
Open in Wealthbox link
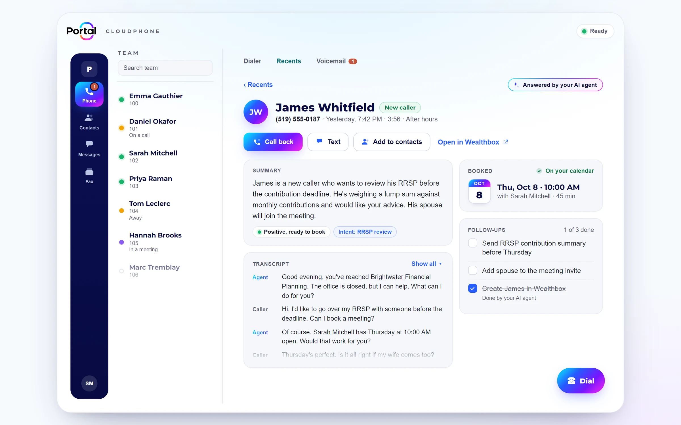(x=473, y=142)
